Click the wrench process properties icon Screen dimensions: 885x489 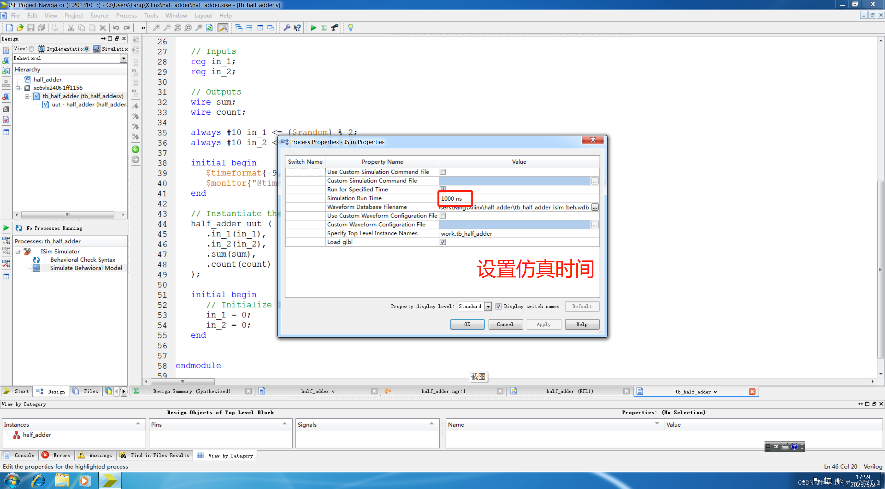click(286, 28)
